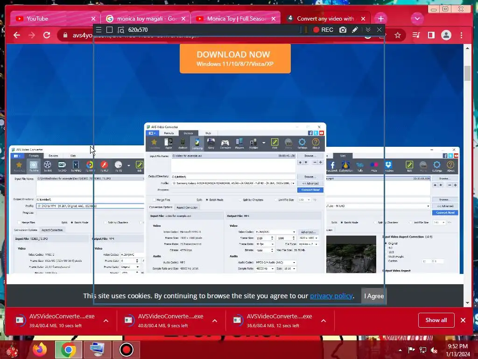
Task: Switch to the Monica Toy Full Season tab
Action: (236, 19)
